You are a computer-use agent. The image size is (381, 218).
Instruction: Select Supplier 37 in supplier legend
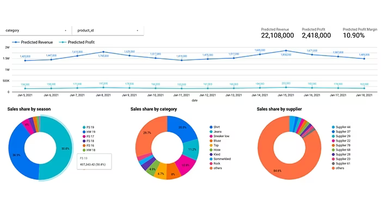[341, 132]
